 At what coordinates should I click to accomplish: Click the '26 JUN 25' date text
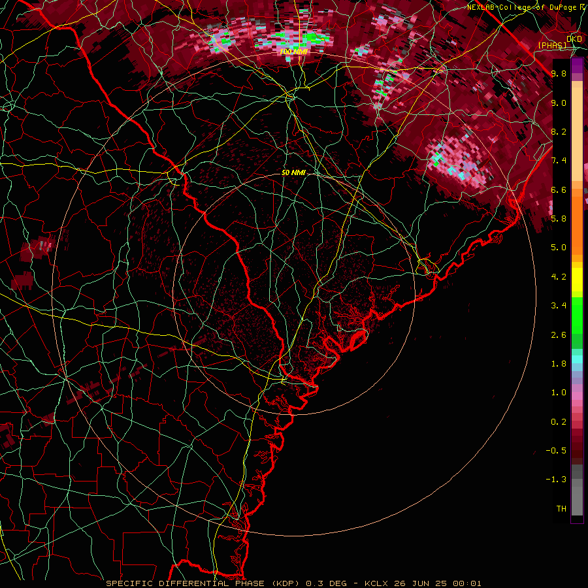pos(420,583)
